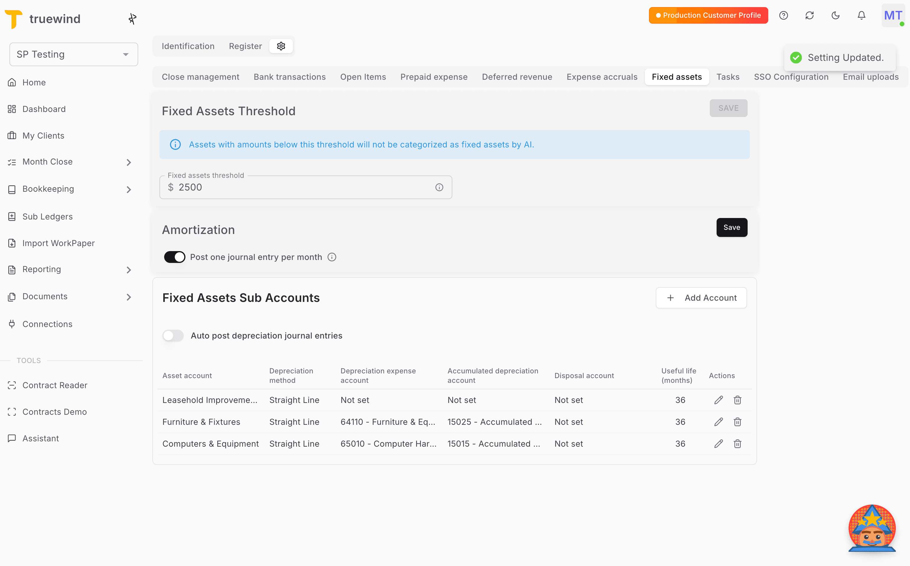The width and height of the screenshot is (910, 566).
Task: Open notifications via the bell icon
Action: tap(861, 15)
